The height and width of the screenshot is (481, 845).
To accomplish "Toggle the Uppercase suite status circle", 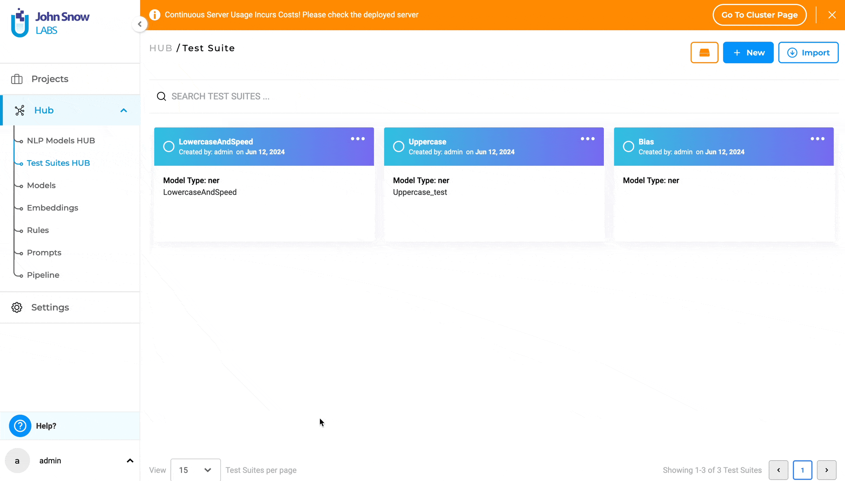I will 398,146.
